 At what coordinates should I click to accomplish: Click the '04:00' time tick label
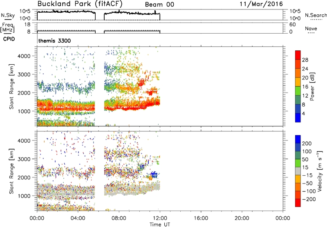point(78,218)
